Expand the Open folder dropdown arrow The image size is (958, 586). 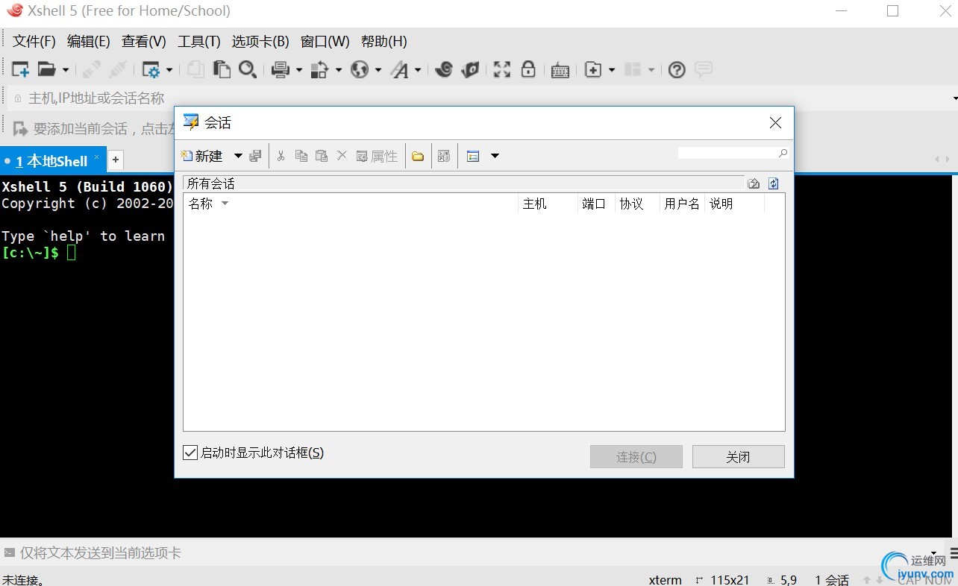pos(66,70)
